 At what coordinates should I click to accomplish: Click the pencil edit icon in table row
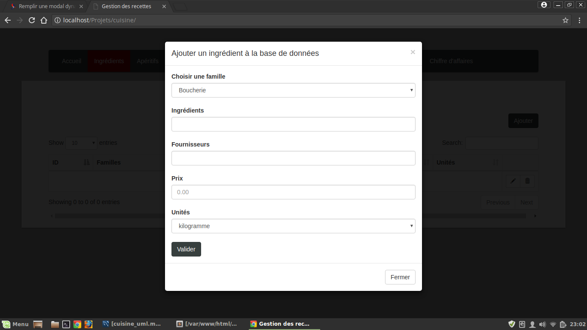(513, 181)
